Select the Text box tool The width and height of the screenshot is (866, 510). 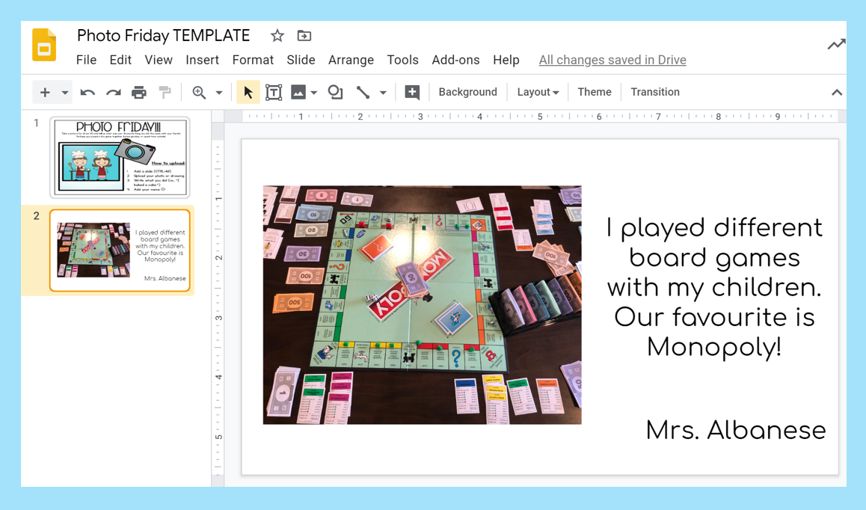pyautogui.click(x=274, y=91)
